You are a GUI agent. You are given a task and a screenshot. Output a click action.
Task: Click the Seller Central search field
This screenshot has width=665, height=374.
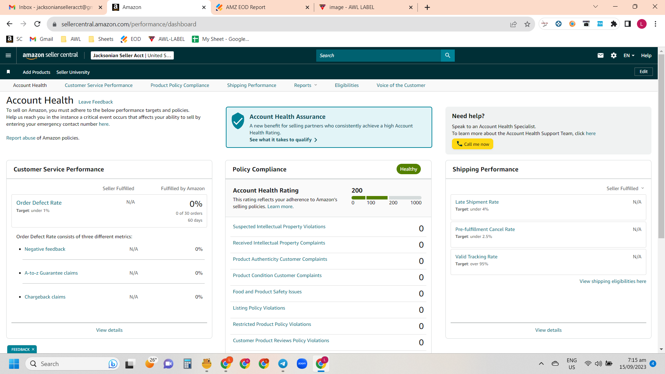379,55
